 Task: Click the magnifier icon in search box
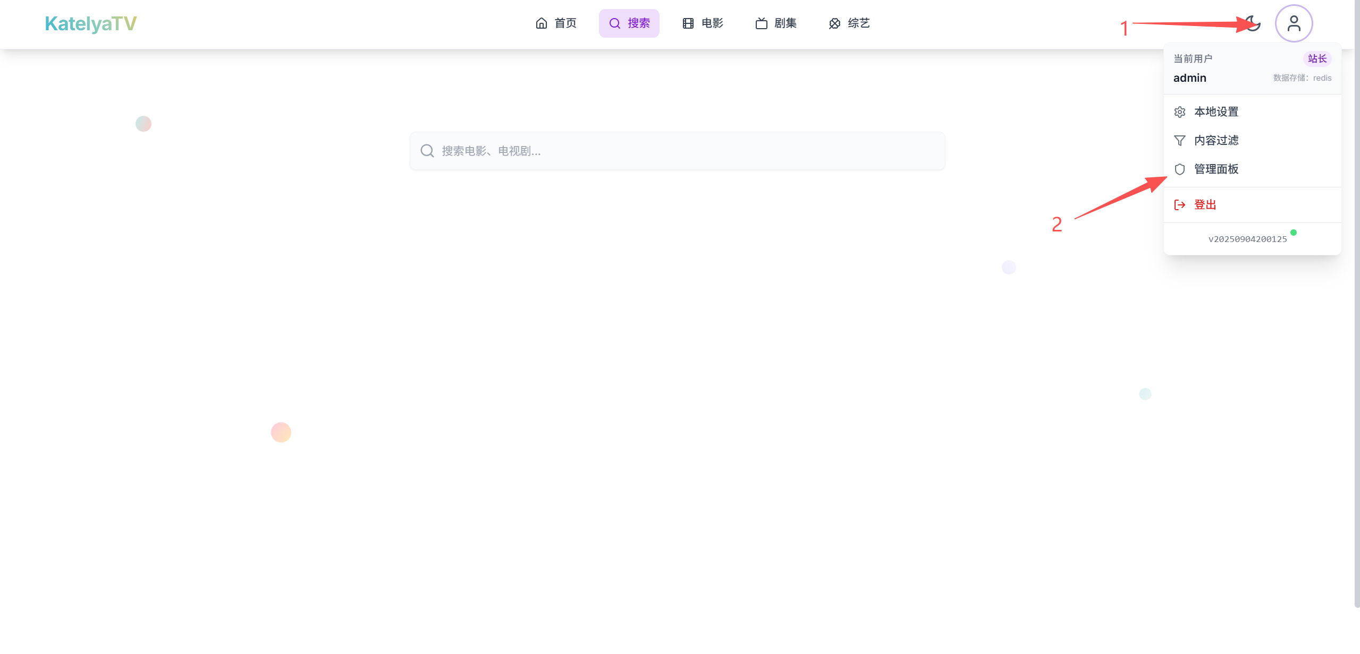click(427, 151)
